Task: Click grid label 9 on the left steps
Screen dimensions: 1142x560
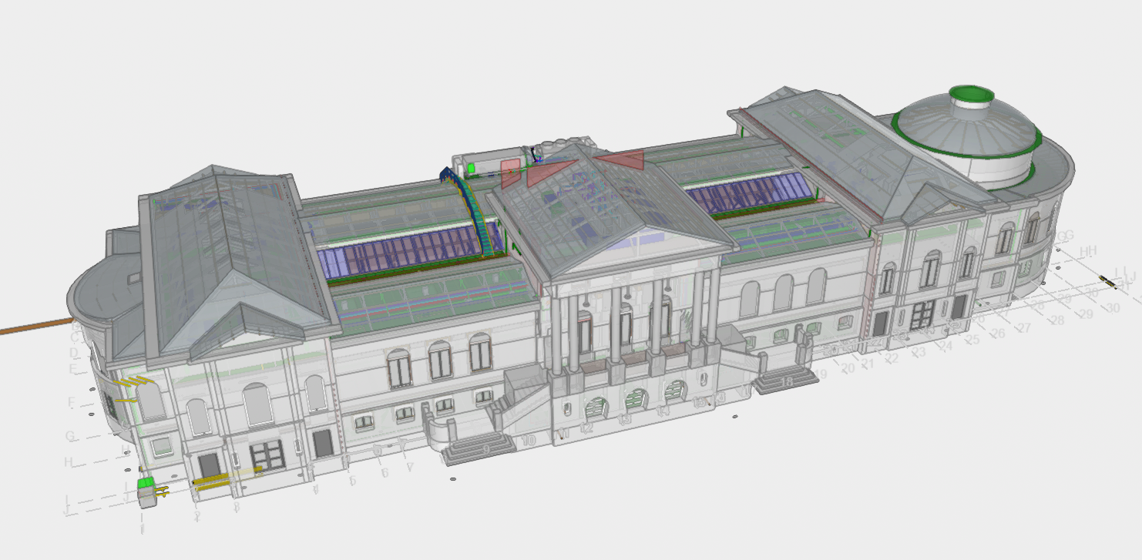Action: (x=485, y=448)
